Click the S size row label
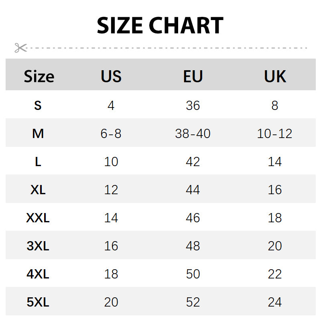Viewport: 321px width, 321px height. point(38,106)
